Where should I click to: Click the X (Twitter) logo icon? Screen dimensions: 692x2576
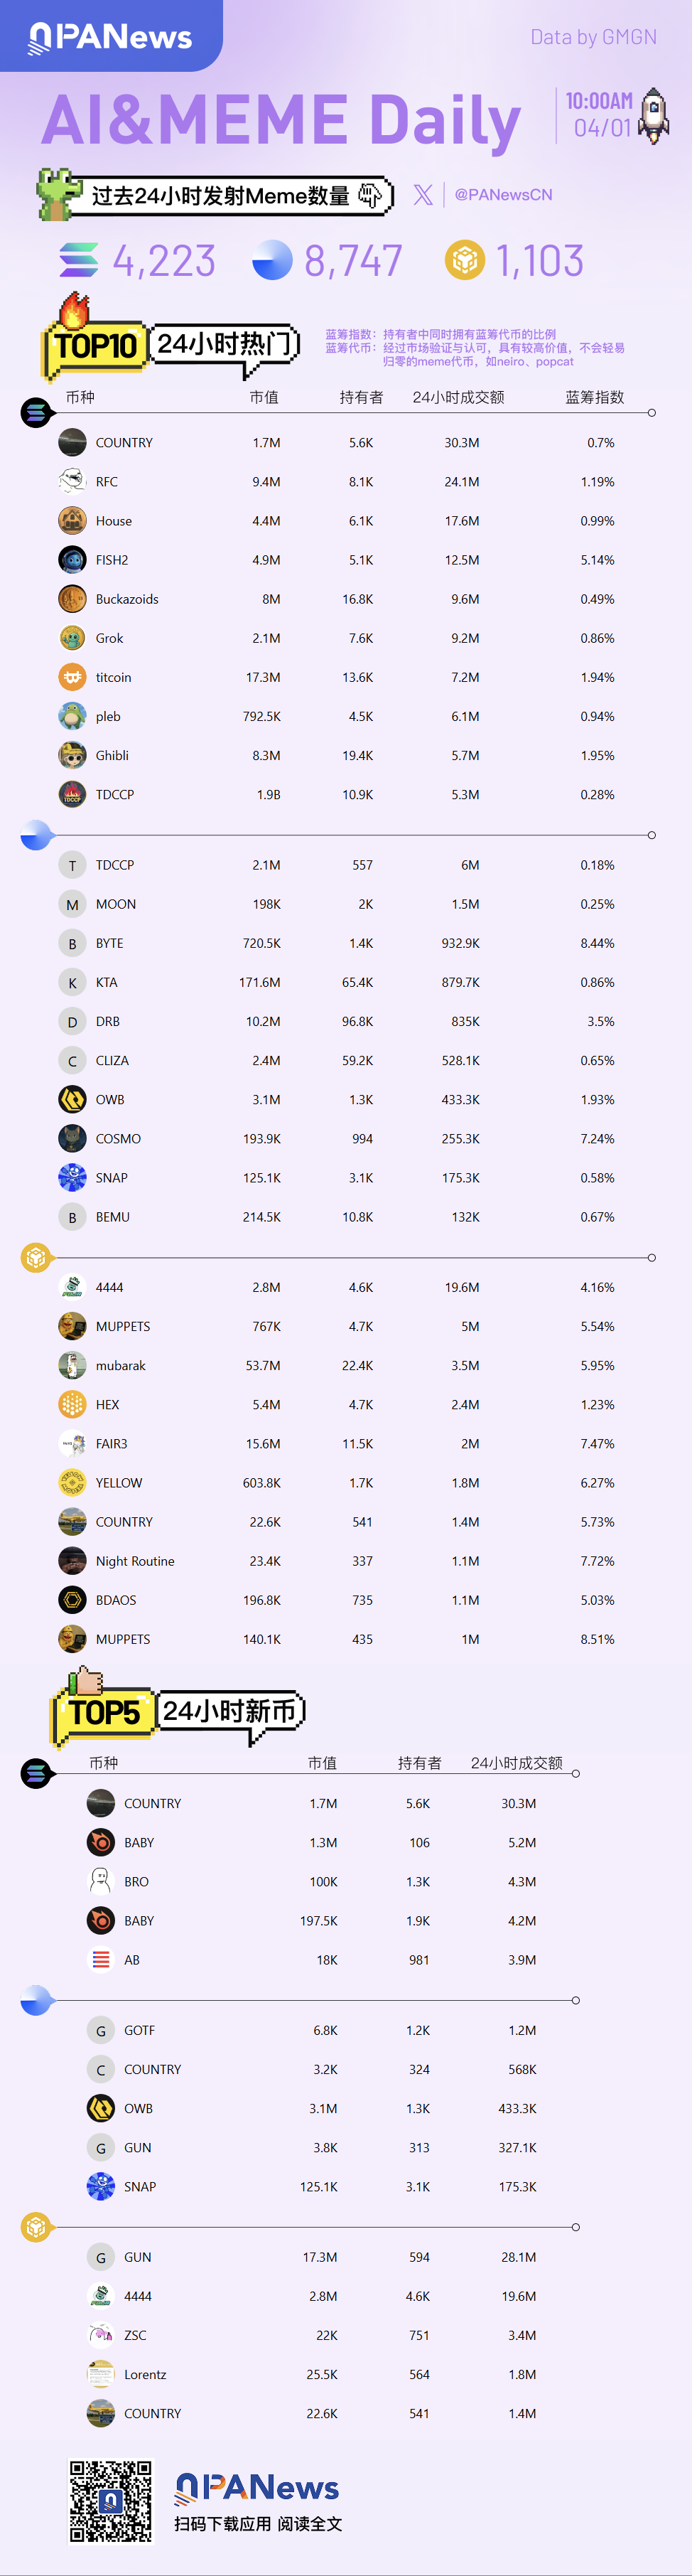click(x=423, y=195)
